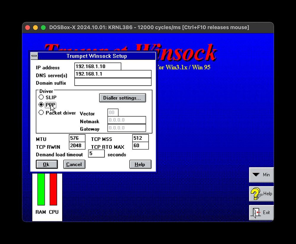Click the "Driver" group box label

point(46,91)
